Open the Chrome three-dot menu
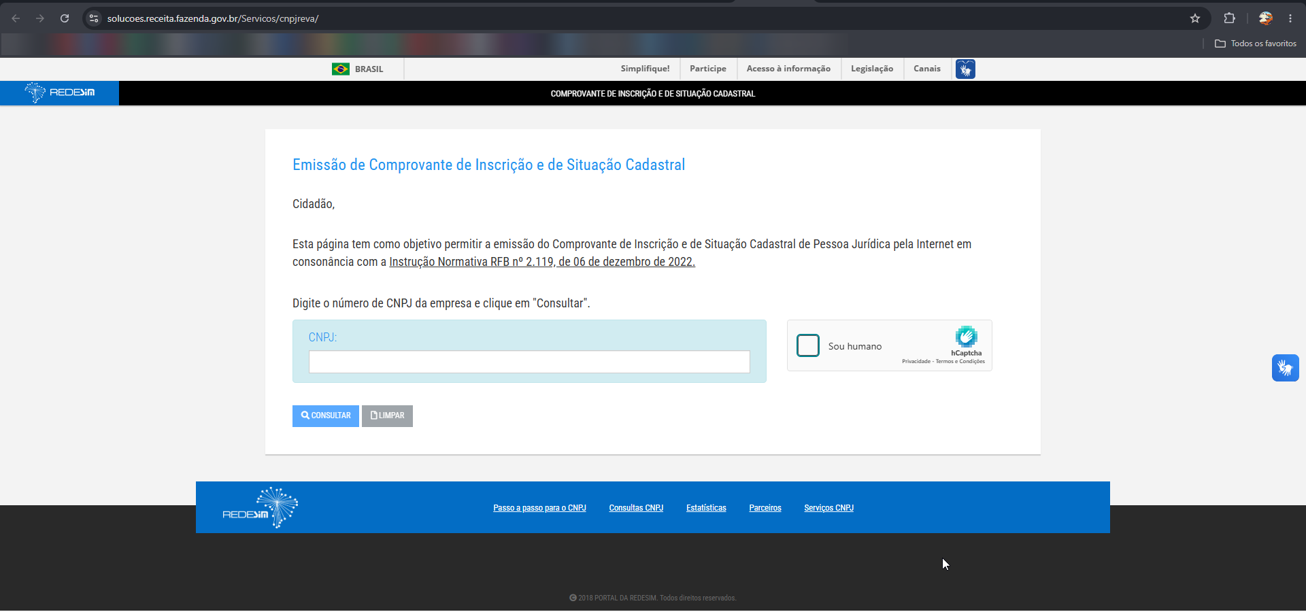This screenshot has height=612, width=1306. (x=1290, y=18)
